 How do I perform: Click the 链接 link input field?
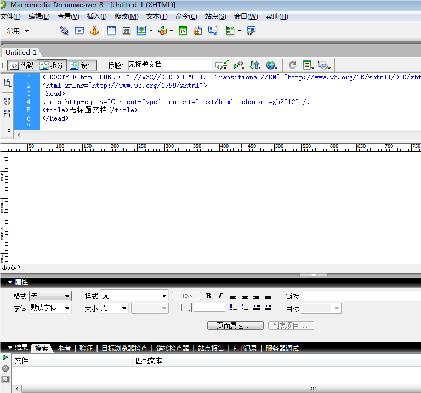pos(361,296)
